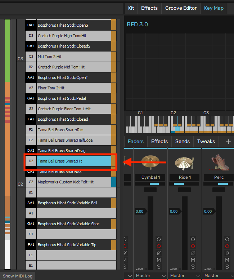
Task: Select F2 Tama Bell Brass Snare:Rim row
Action: coord(71,130)
